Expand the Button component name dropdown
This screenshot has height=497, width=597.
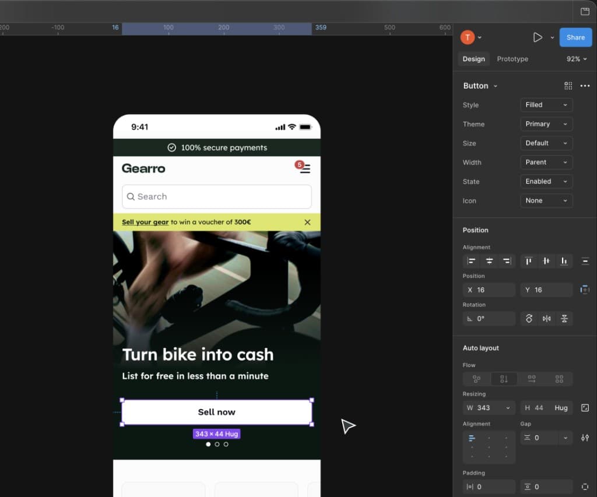[x=496, y=86]
